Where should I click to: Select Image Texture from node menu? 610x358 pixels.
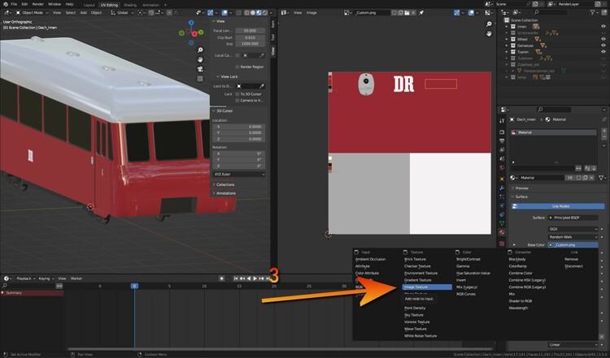[416, 287]
